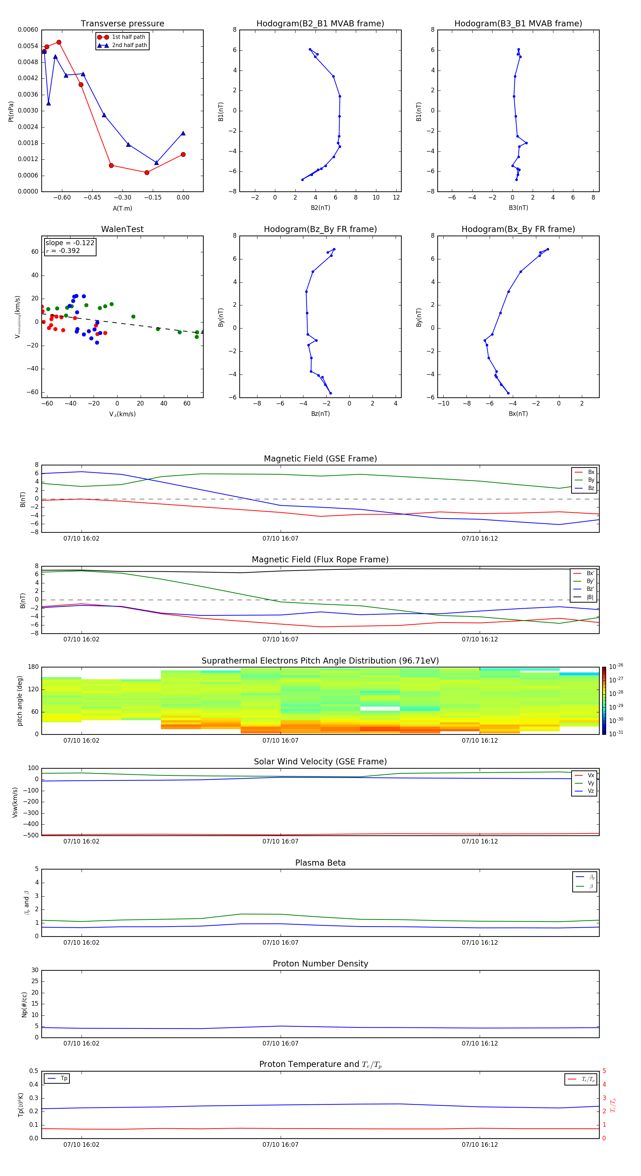The image size is (641, 1176).
Task: Click the "Plasma Beta" panel title
Action: click(x=320, y=863)
